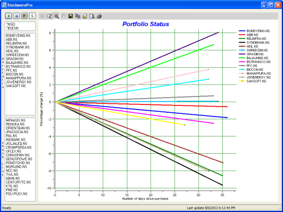This screenshot has width=283, height=212.
Task: Select ABB.NS in the portfolio list
Action: [x=12, y=39]
